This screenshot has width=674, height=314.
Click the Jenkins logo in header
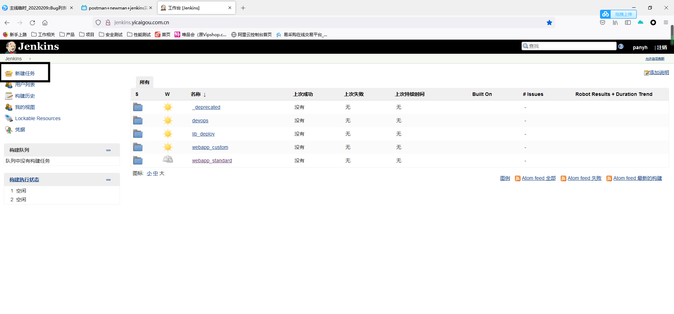pos(32,46)
